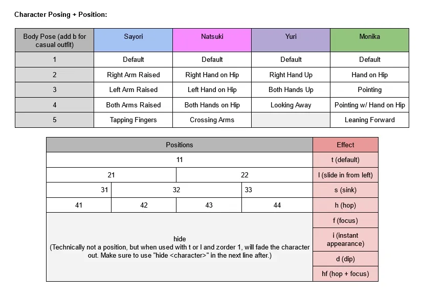Select the Leaning Forward cell

pos(369,120)
